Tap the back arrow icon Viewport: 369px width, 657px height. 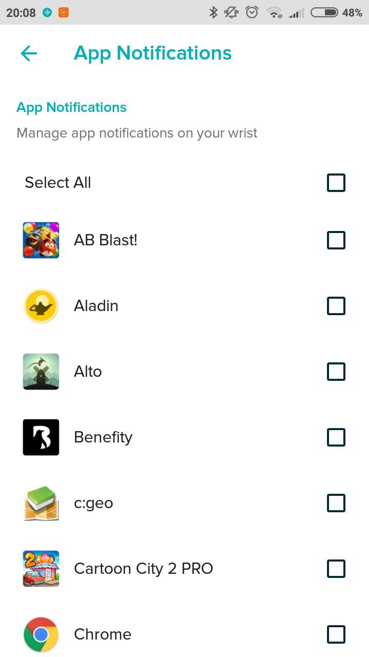[29, 53]
